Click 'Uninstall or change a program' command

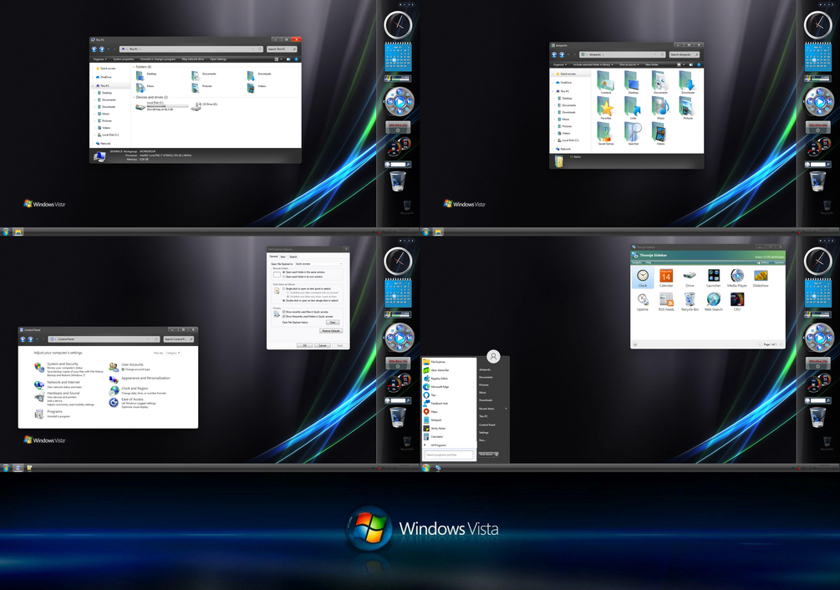158,59
